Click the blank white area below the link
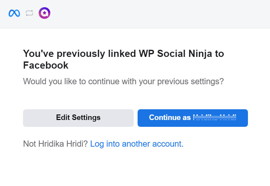 (x=135, y=167)
